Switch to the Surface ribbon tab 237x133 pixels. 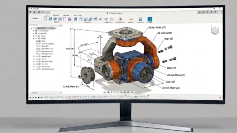pos(56,15)
